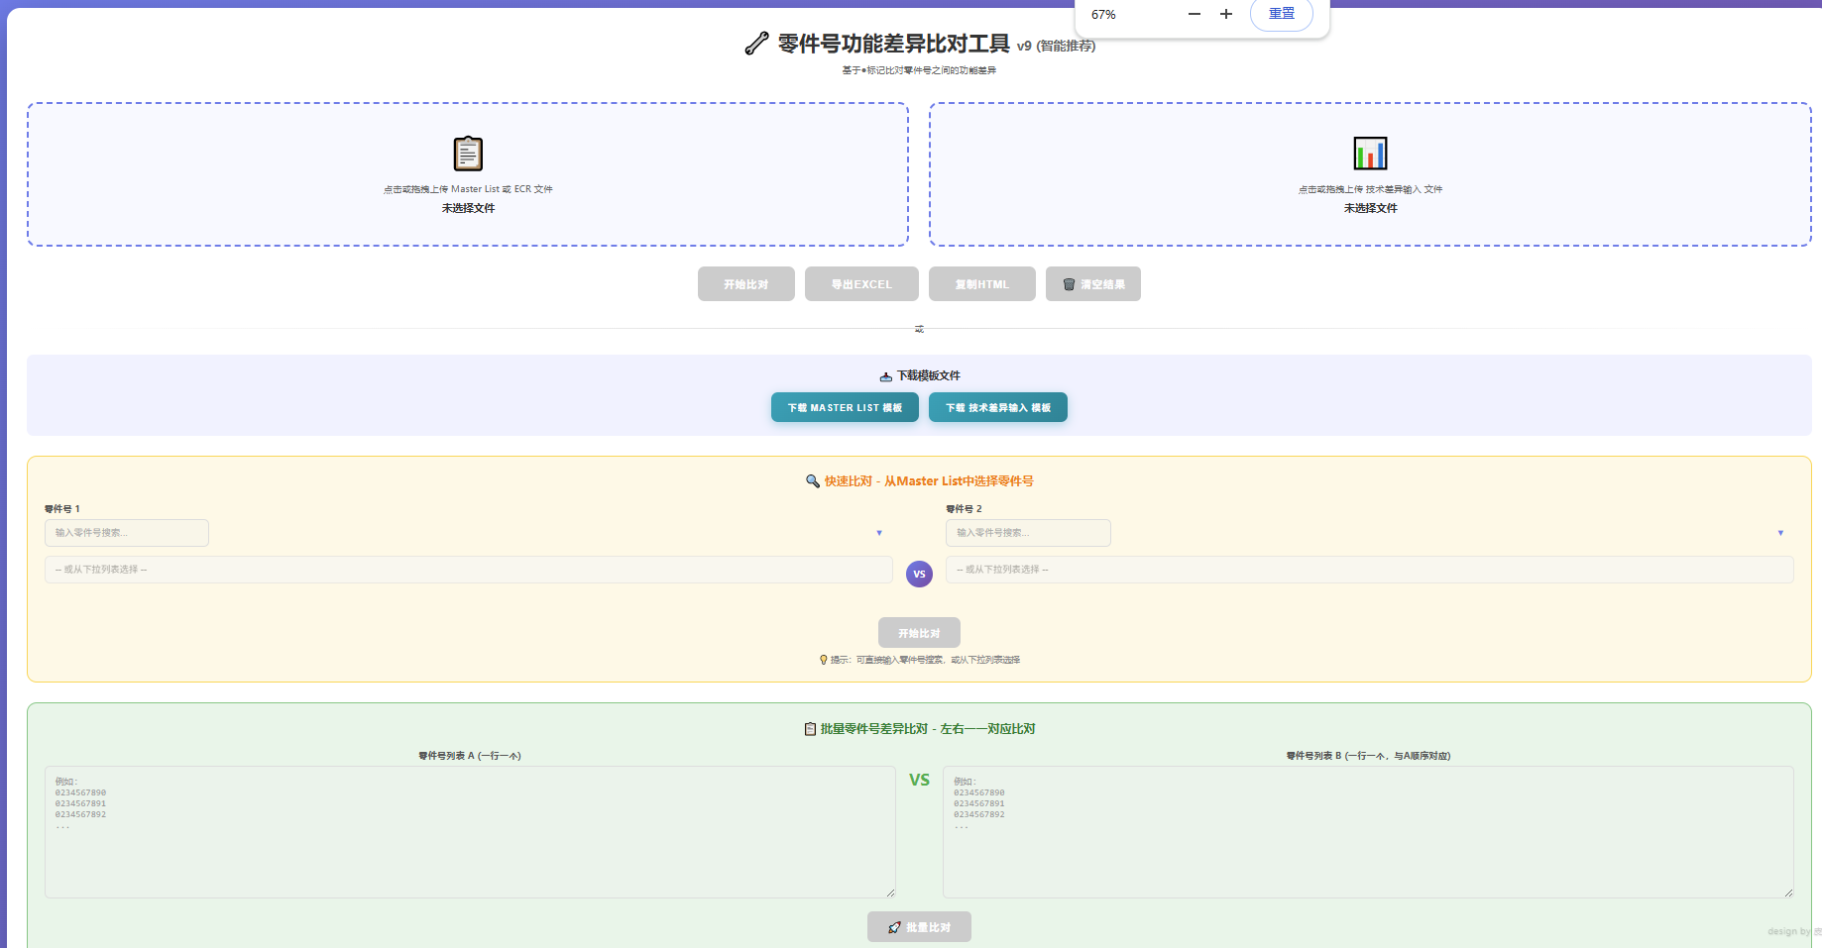Click 开始比对 button in the 快速比对 section

pyautogui.click(x=919, y=633)
